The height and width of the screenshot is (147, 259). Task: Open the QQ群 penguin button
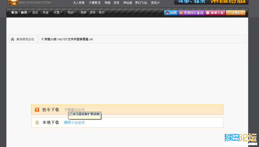click(x=171, y=13)
